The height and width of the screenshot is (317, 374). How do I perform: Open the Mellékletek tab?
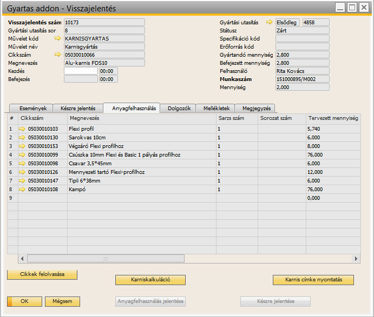[x=215, y=109]
